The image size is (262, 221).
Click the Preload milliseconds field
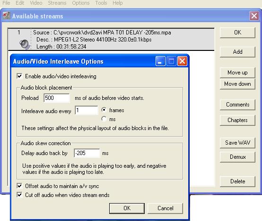(57, 98)
